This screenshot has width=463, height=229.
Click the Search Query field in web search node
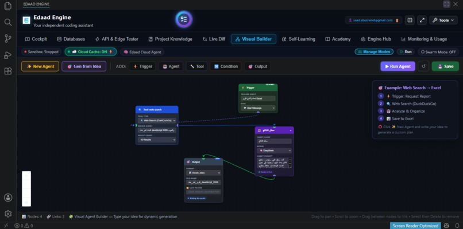pyautogui.click(x=157, y=130)
